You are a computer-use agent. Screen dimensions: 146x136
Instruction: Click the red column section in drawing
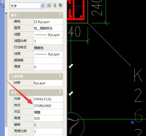coord(76,10)
